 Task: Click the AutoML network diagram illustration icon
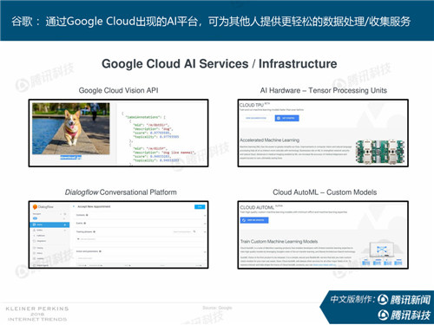point(382,250)
